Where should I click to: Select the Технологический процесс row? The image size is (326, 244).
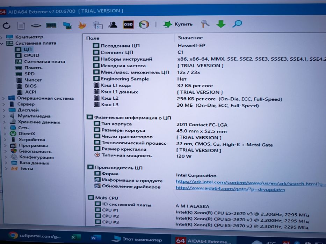click(134, 143)
